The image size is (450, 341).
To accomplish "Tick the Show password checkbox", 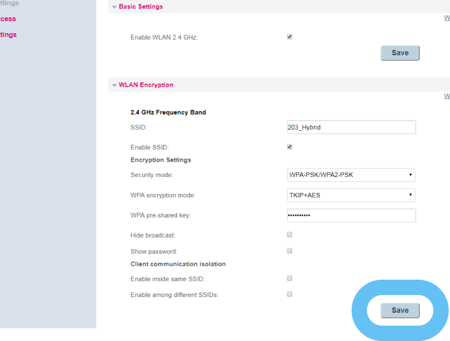I will (x=290, y=251).
